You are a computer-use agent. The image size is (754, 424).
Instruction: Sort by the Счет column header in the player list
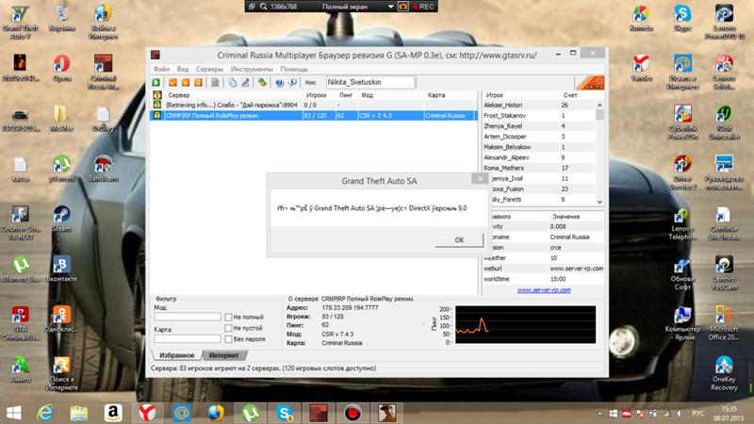pyautogui.click(x=570, y=95)
